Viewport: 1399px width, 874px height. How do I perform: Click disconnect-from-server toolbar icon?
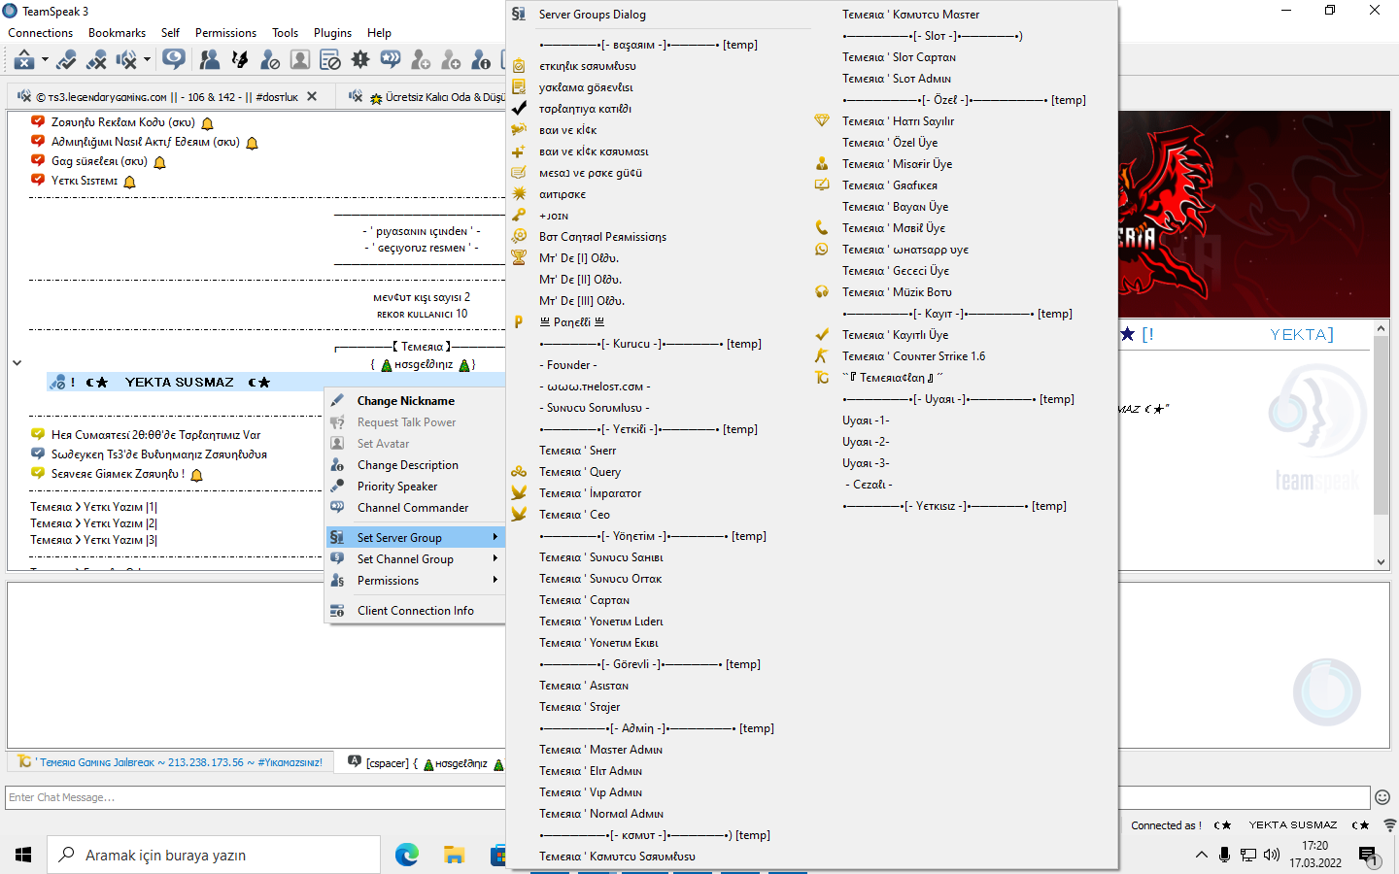(x=96, y=60)
